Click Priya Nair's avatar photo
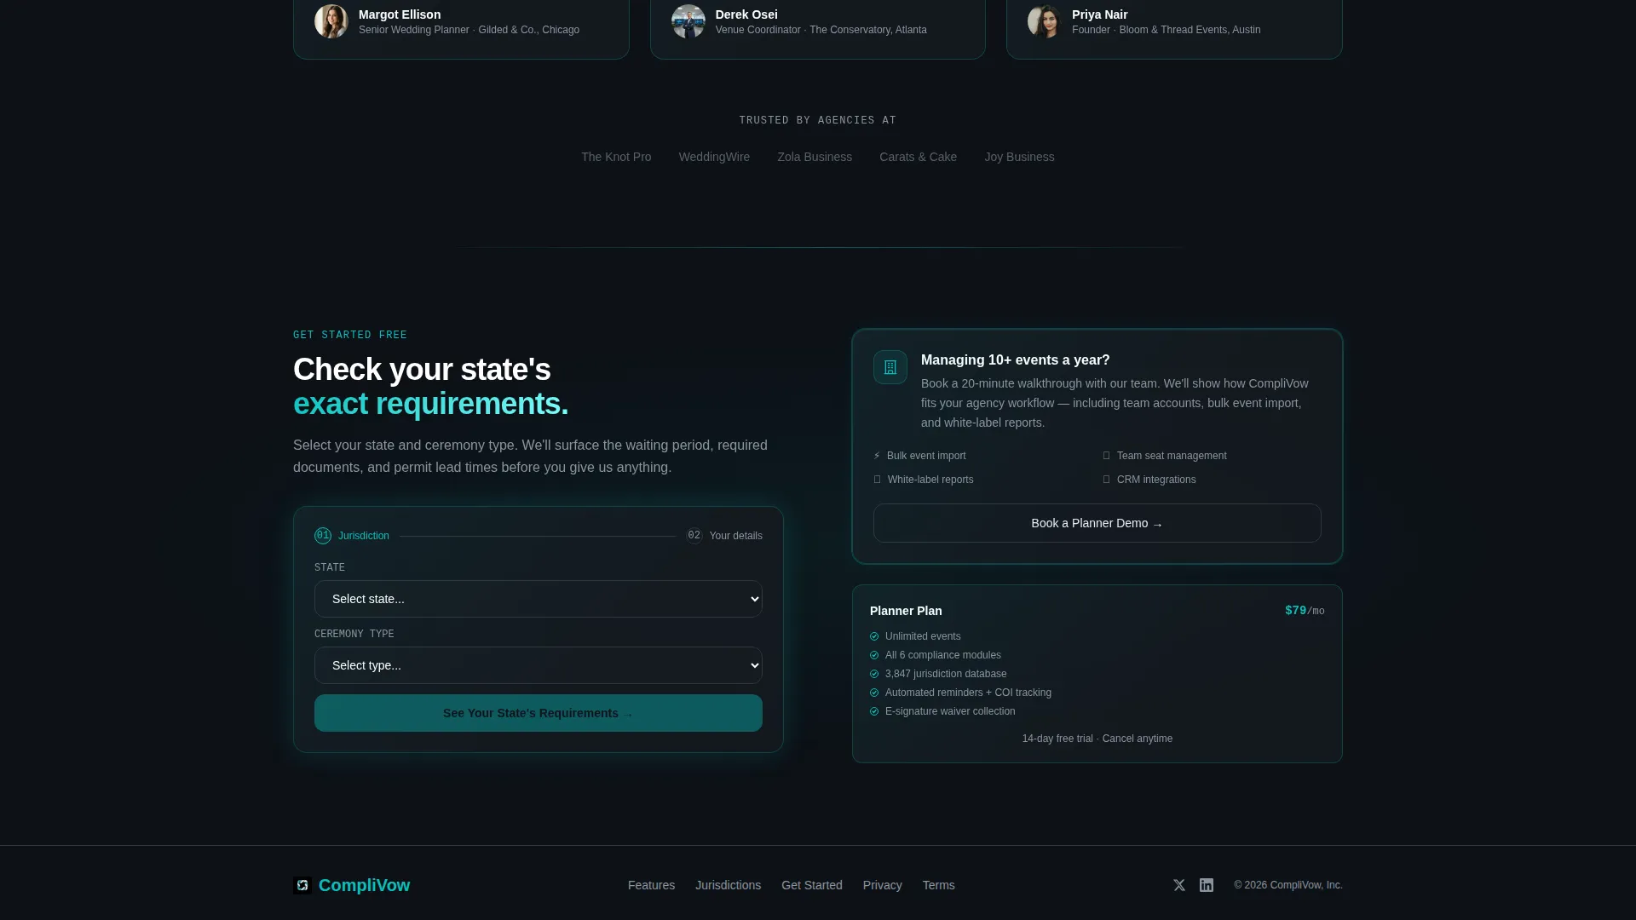Screen dimensions: 1636x920 click(1045, 21)
